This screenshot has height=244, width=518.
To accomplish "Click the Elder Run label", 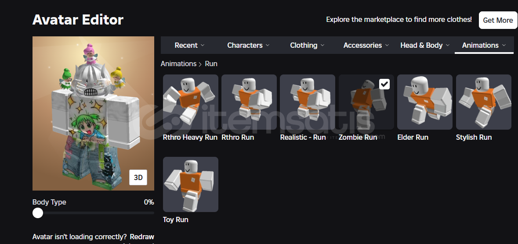I will tap(413, 137).
